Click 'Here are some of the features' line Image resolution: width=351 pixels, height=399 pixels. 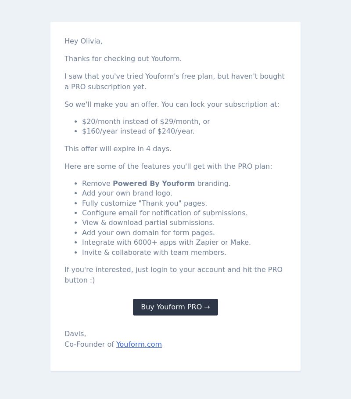(x=168, y=167)
